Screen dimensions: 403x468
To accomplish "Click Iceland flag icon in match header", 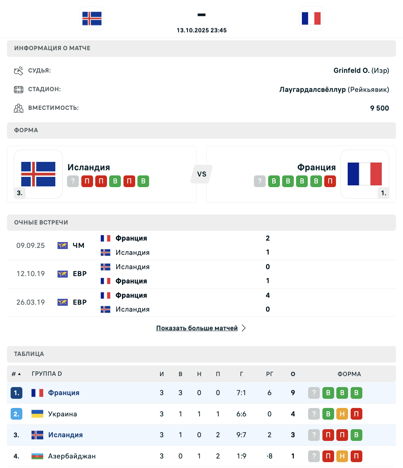I will coord(92,18).
